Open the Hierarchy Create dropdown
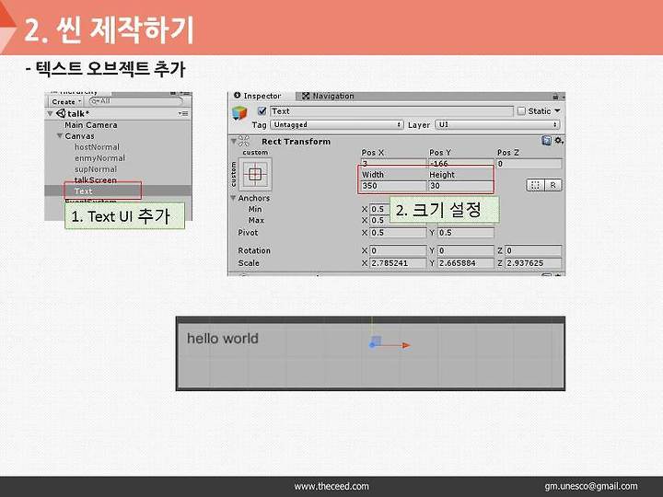Screen dimensions: 663x497 pos(66,102)
